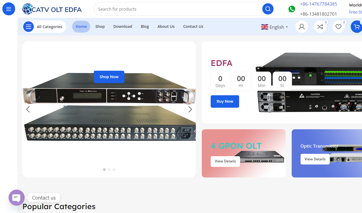The height and width of the screenshot is (213, 362).
Task: Click the countdown Sc box
Action: click(282, 81)
